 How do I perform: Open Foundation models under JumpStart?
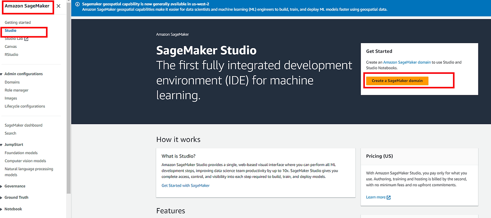point(21,153)
